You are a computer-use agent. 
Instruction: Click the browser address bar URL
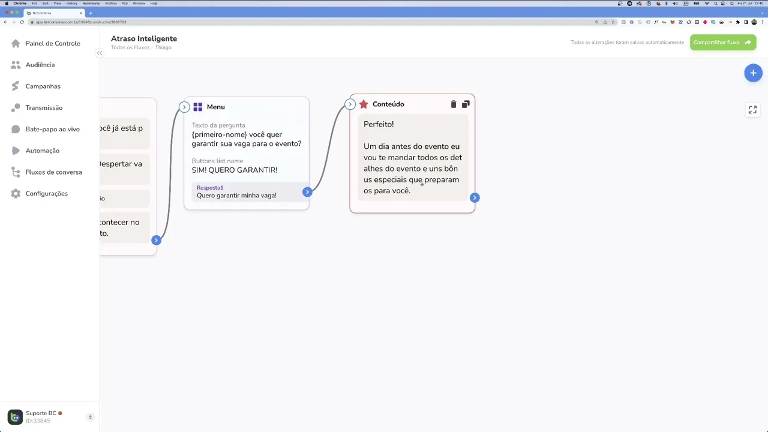(x=81, y=22)
